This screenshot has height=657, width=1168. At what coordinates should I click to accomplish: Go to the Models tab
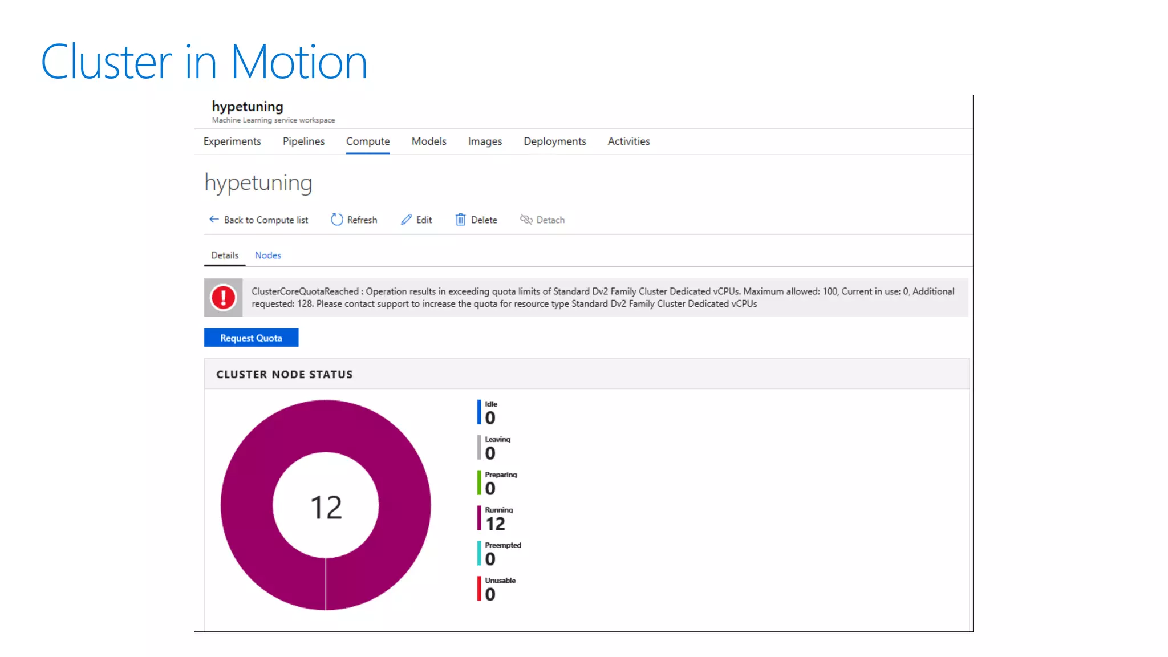tap(429, 141)
